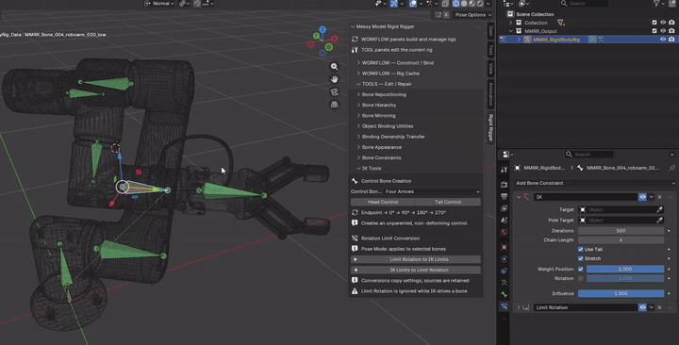Open the orange Object properties tab icon
Screen dimensions: 679x345
(504, 247)
